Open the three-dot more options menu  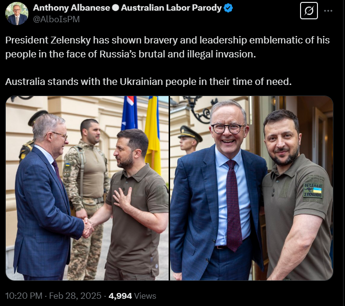328,11
